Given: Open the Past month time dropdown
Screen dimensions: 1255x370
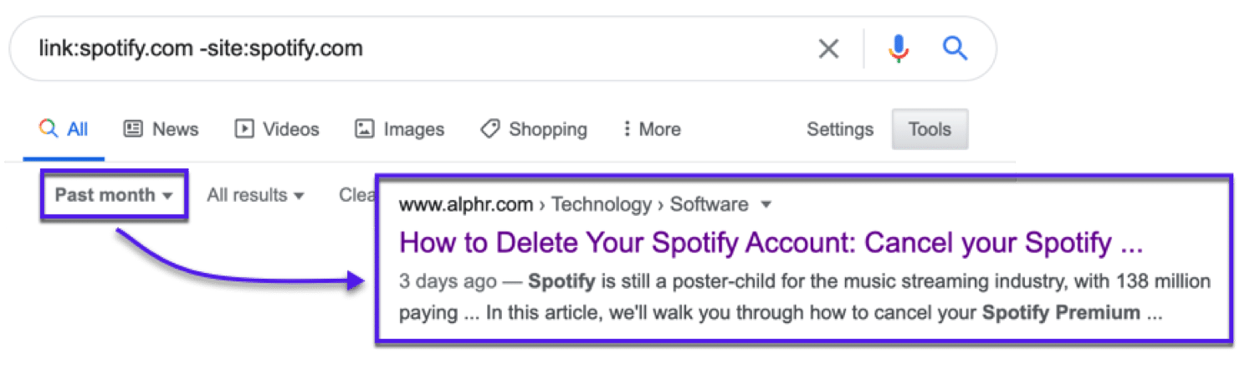Looking at the screenshot, I should click(x=114, y=195).
